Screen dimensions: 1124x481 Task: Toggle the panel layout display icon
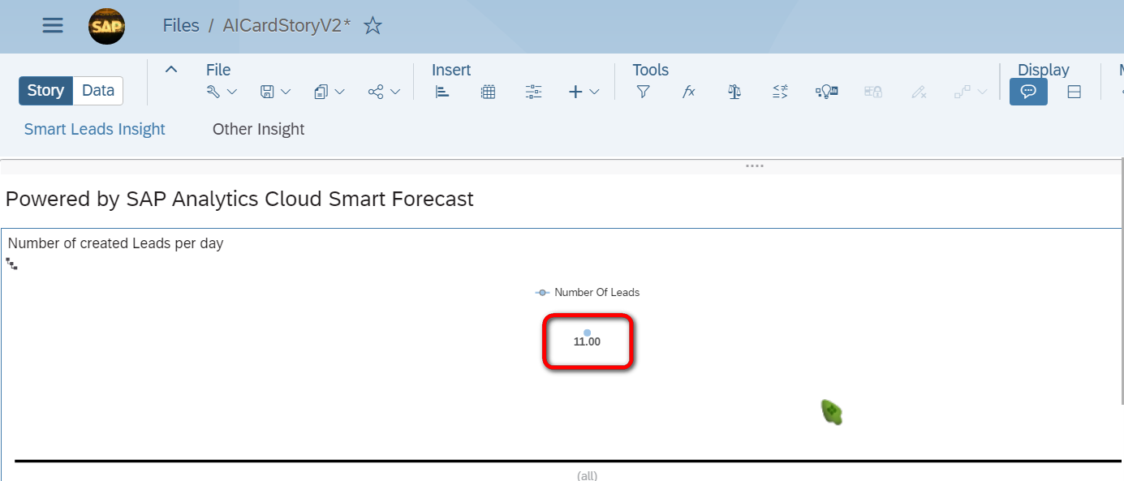point(1074,92)
